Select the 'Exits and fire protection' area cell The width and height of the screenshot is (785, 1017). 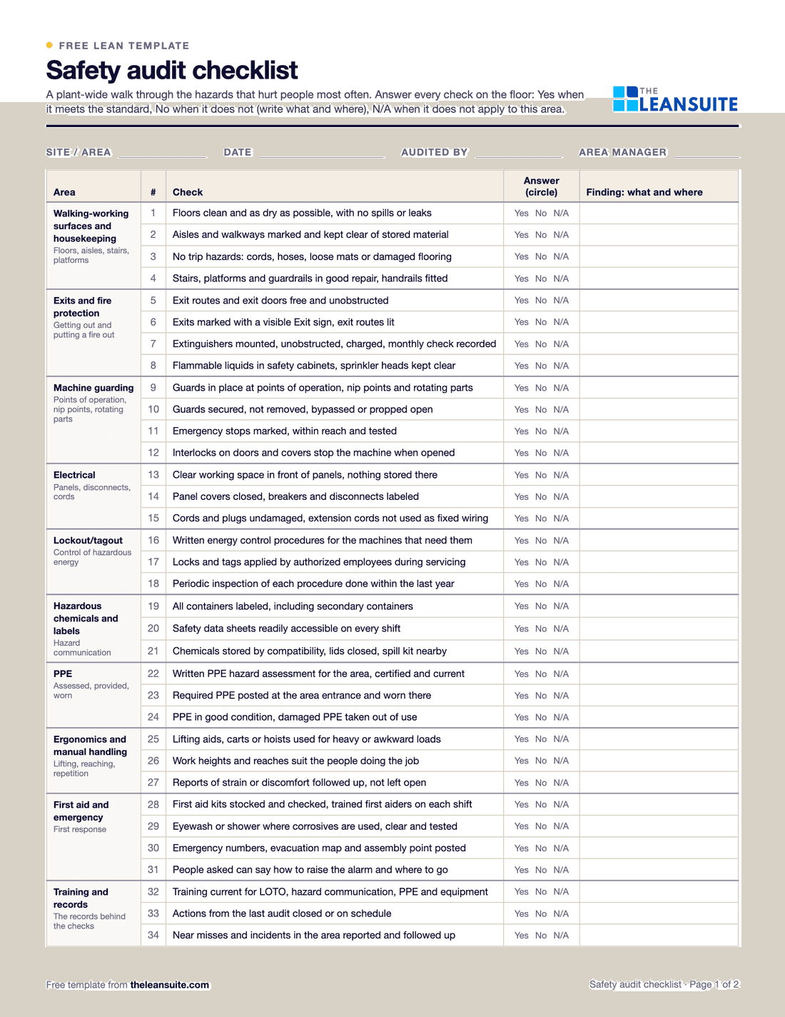[x=93, y=333]
